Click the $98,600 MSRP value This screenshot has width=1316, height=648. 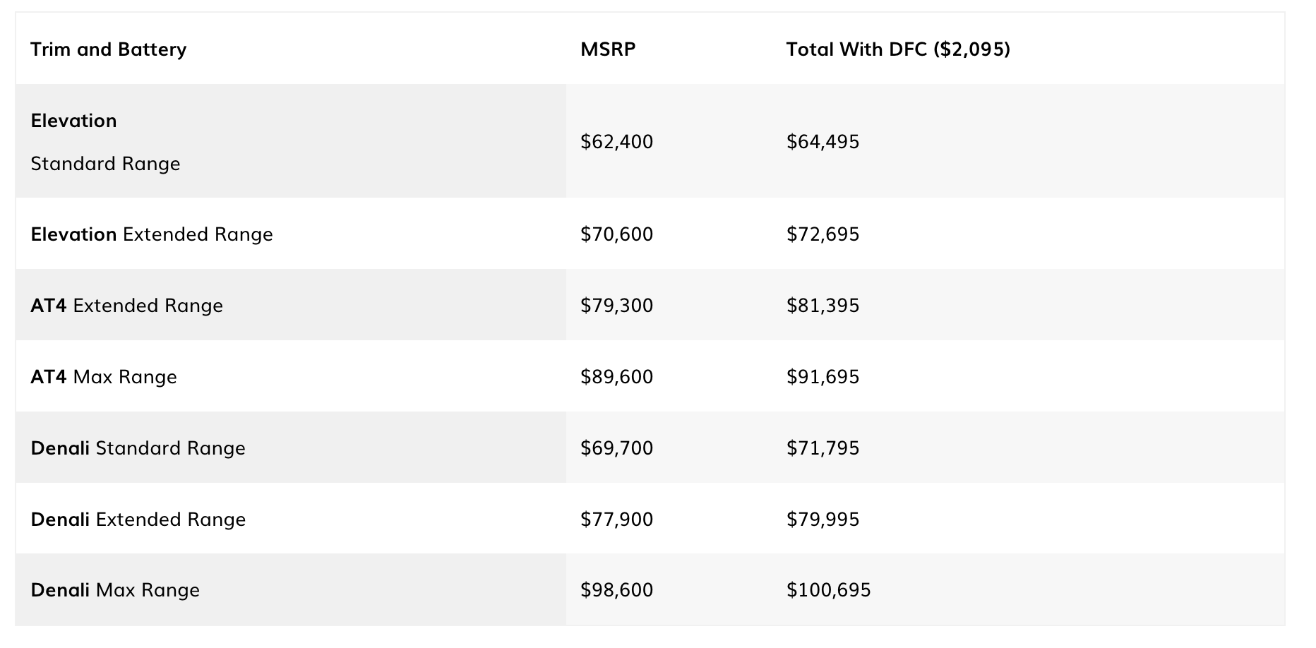click(x=616, y=590)
